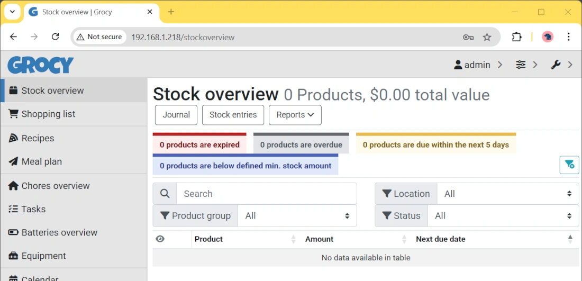The width and height of the screenshot is (582, 281).
Task: Open the Equipment page
Action: (x=74, y=256)
